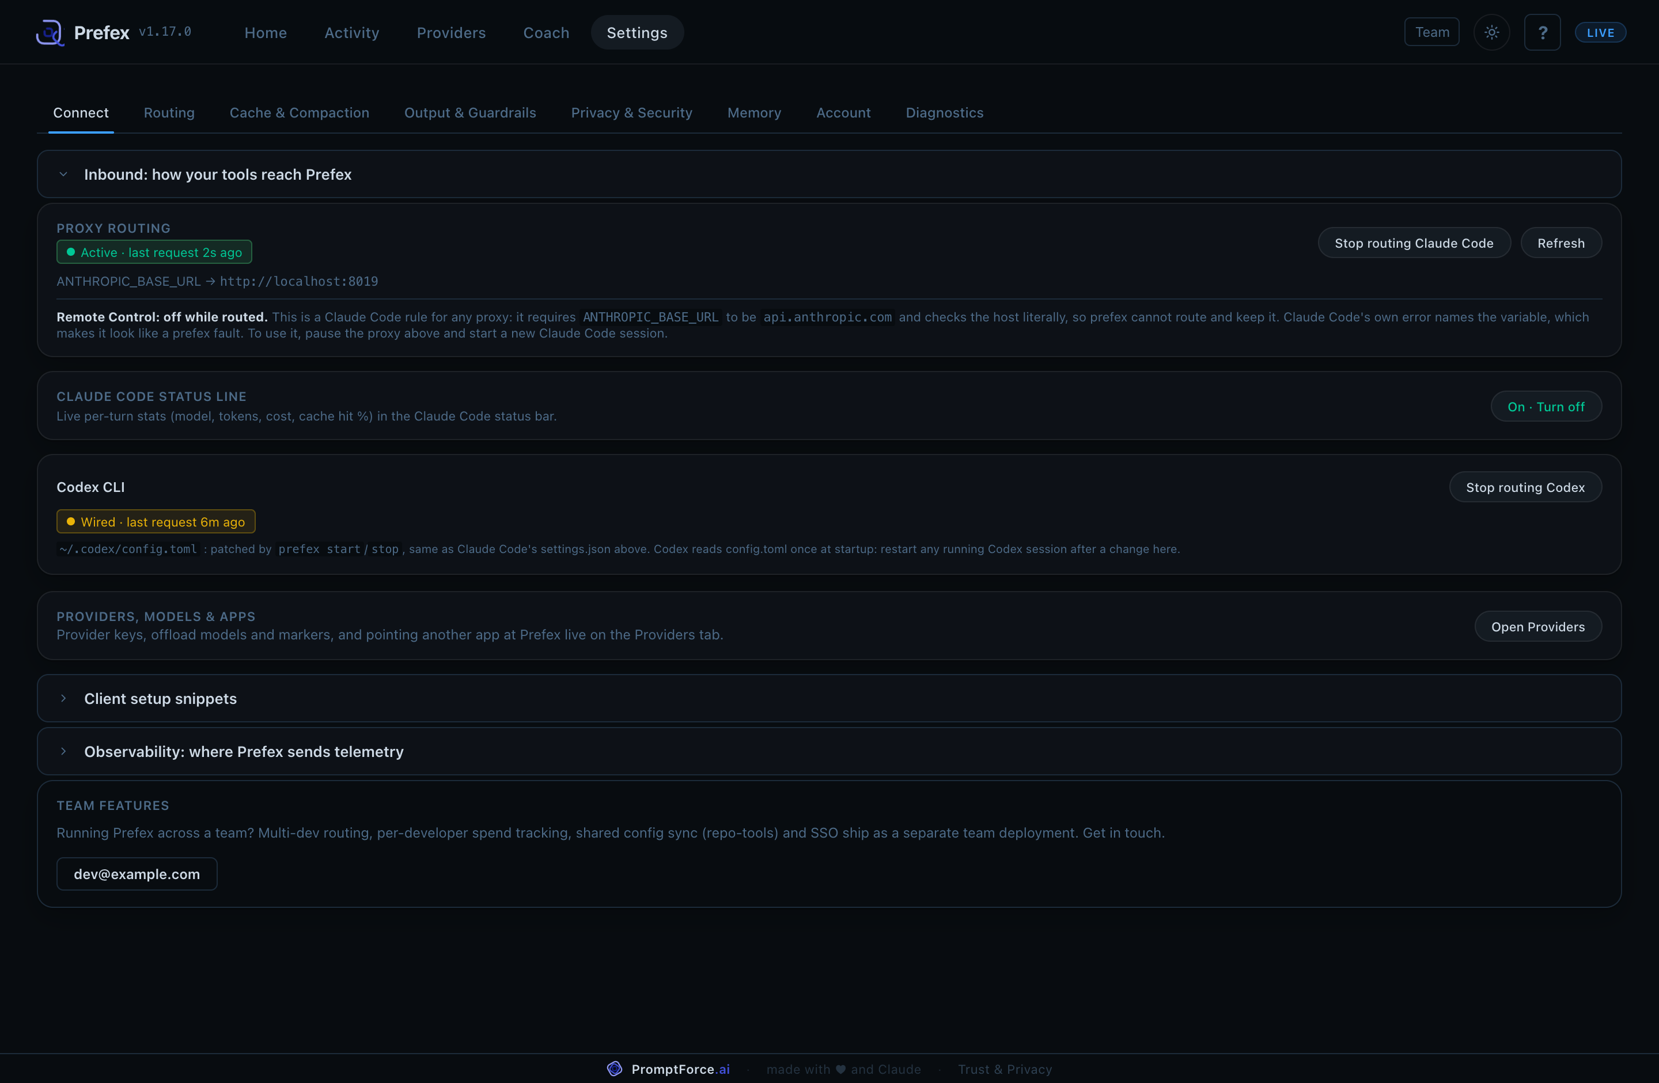Refresh the proxy routing status
The image size is (1659, 1083).
pyautogui.click(x=1562, y=243)
